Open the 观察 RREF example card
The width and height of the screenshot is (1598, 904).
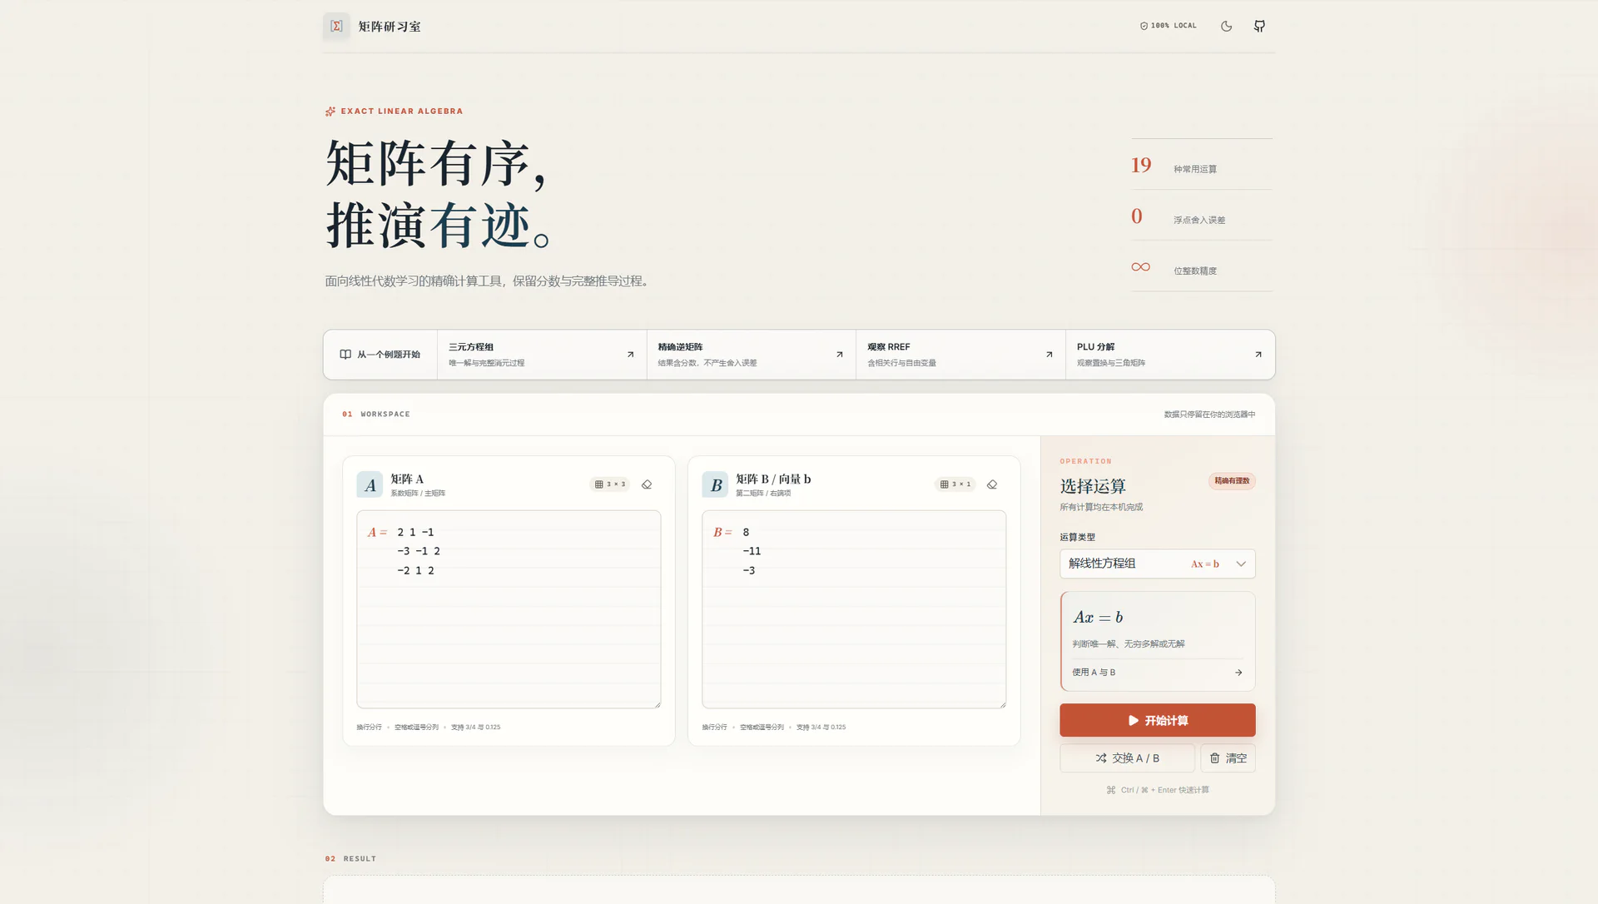coord(960,355)
